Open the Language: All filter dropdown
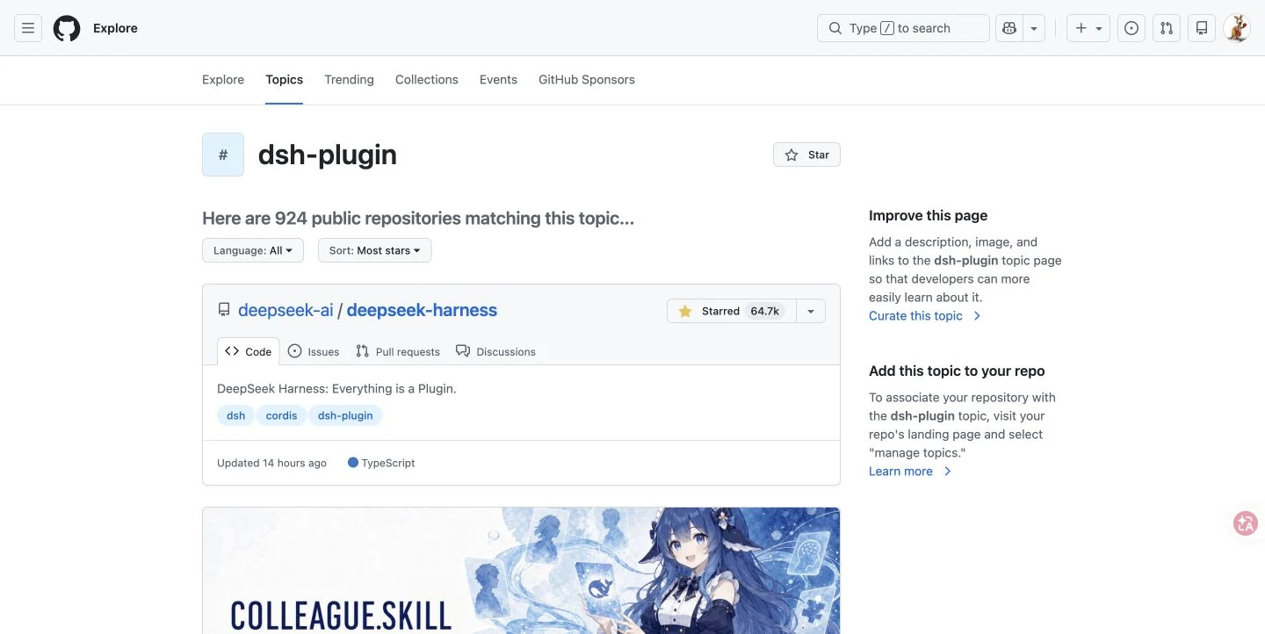The image size is (1265, 634). [x=253, y=250]
